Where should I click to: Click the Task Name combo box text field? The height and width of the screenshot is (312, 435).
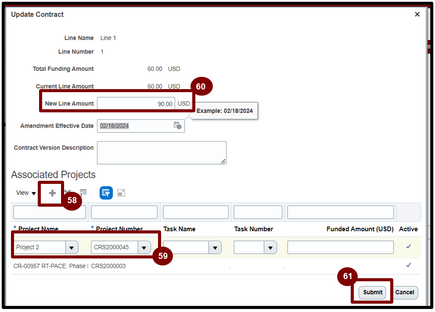tap(186, 247)
